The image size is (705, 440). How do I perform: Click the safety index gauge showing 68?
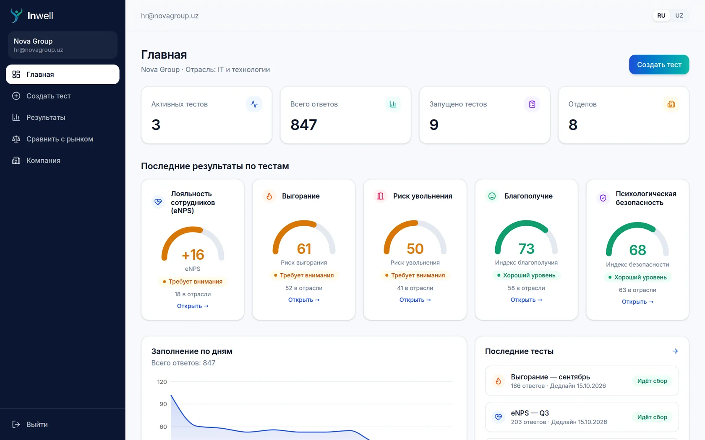637,240
